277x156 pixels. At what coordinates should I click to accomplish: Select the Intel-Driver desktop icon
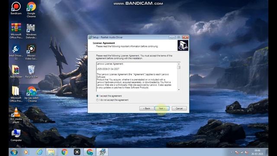click(16, 52)
